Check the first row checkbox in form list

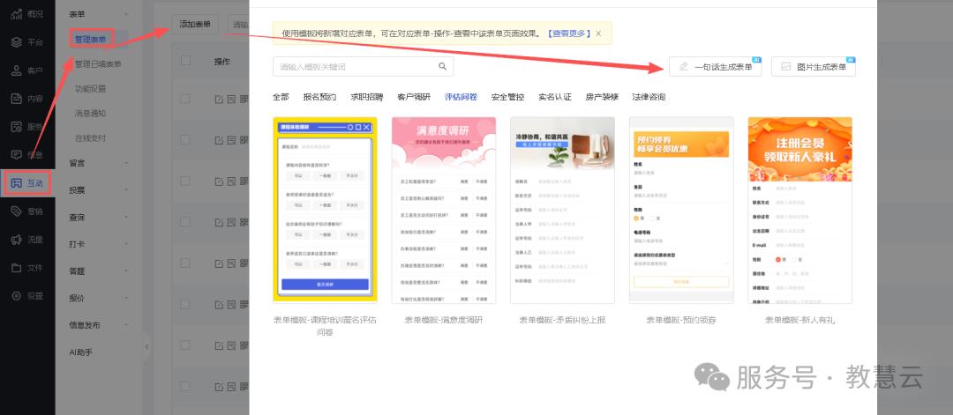click(185, 98)
